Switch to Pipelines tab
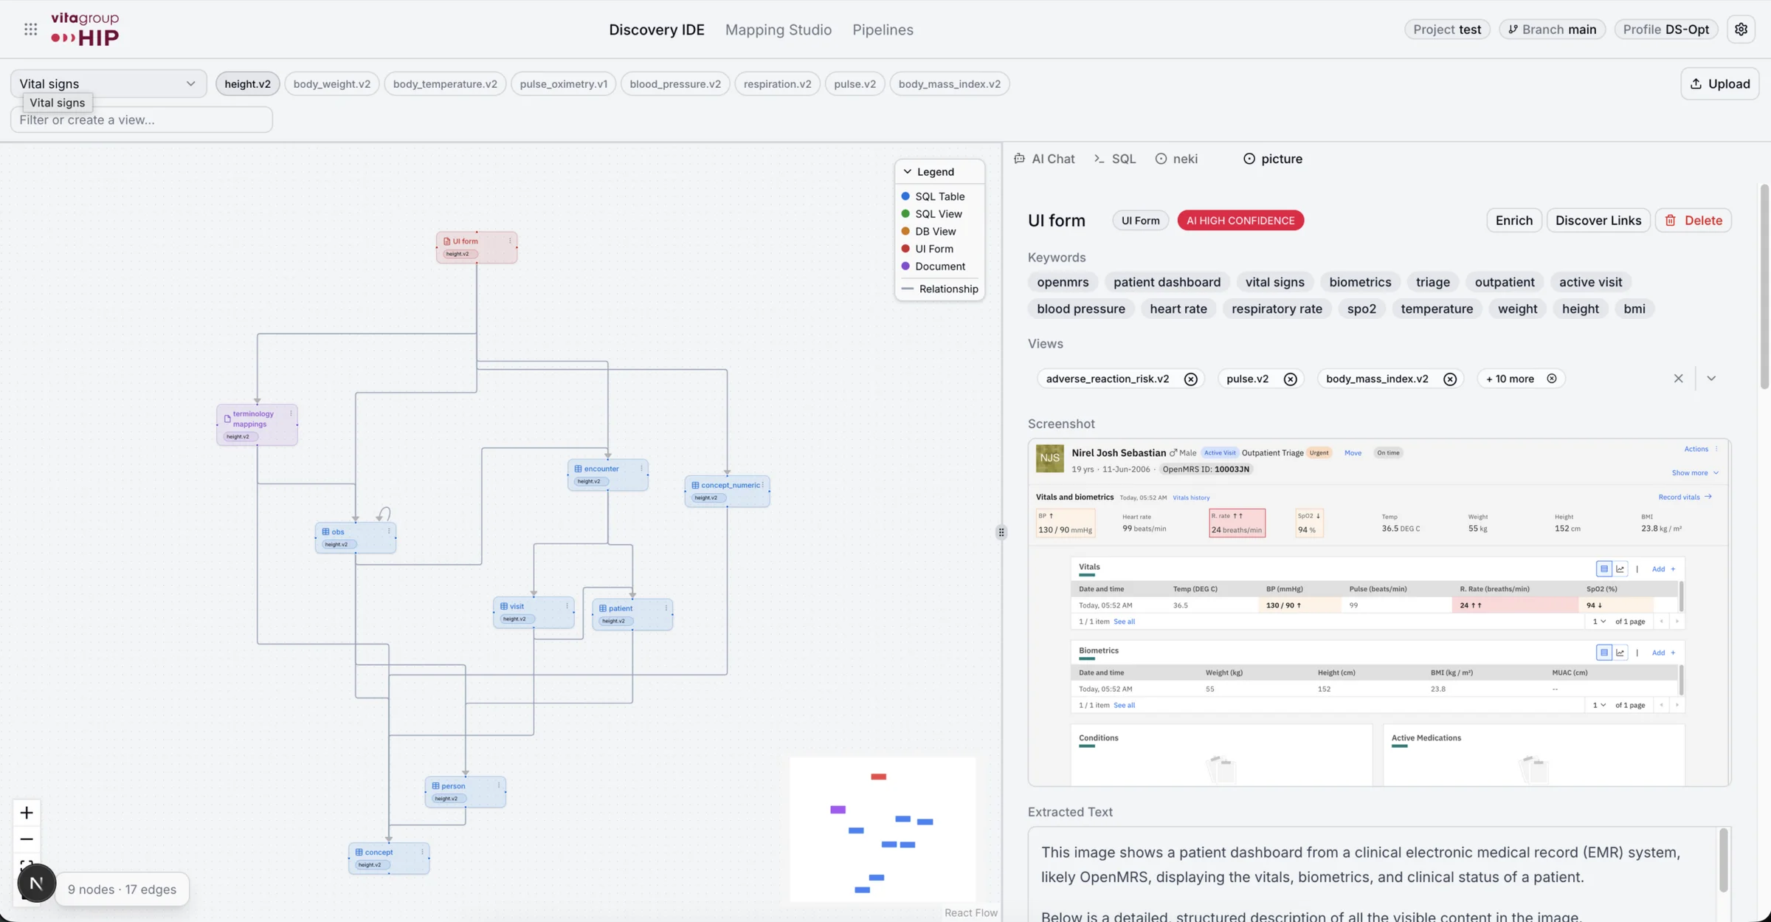This screenshot has width=1771, height=922. pyautogui.click(x=883, y=30)
